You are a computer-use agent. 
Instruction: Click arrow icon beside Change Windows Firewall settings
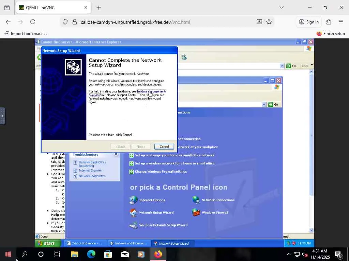[x=131, y=172]
